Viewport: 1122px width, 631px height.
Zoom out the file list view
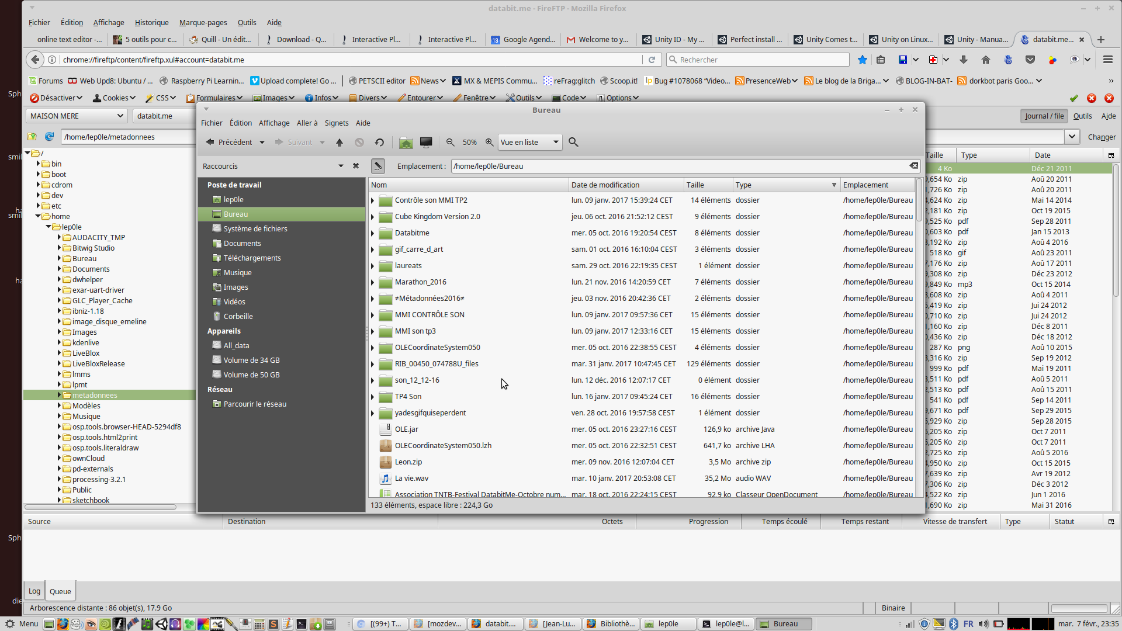[450, 142]
